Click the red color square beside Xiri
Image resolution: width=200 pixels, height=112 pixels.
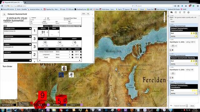pyautogui.click(x=31, y=103)
